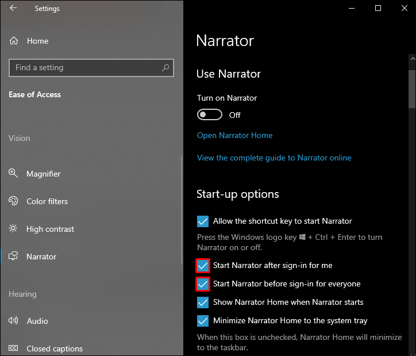The image size is (416, 356).
Task: Click the Home house icon
Action: coord(14,41)
